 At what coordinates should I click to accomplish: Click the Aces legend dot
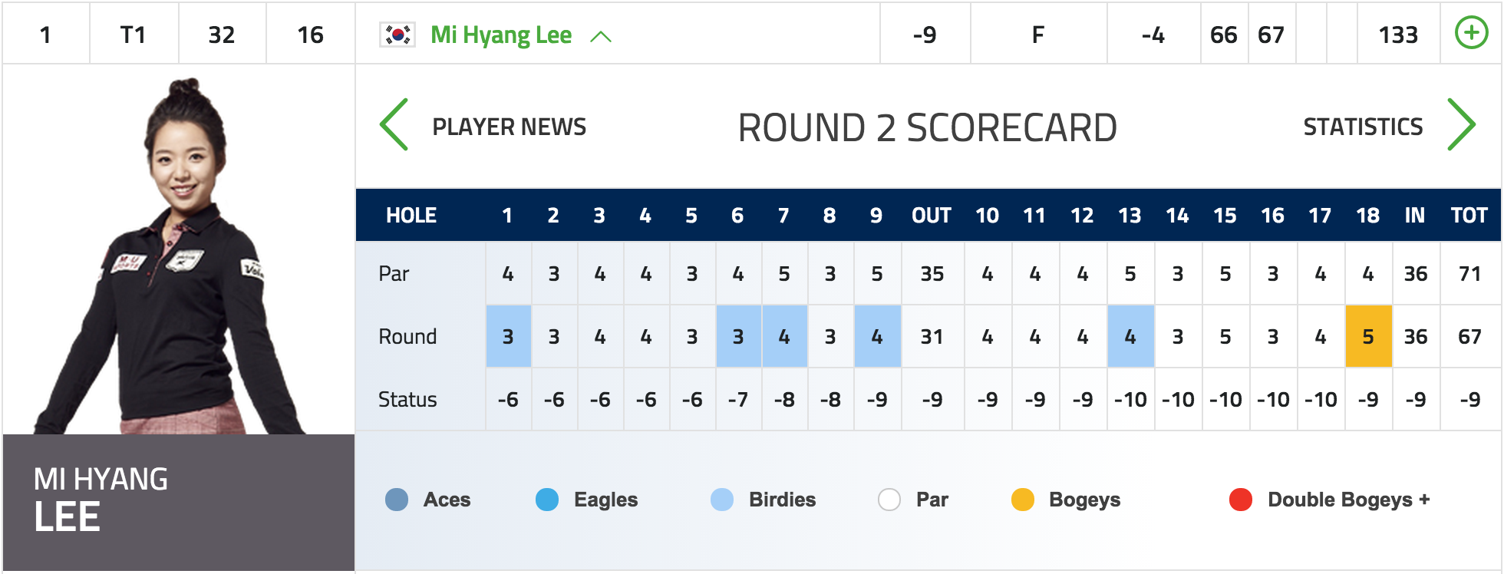[x=397, y=500]
